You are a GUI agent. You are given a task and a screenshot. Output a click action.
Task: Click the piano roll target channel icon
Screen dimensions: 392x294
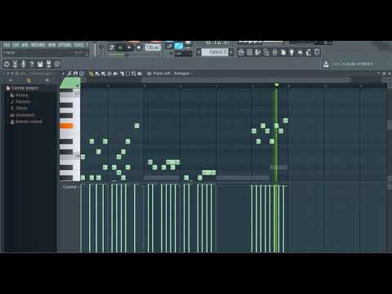(149, 73)
